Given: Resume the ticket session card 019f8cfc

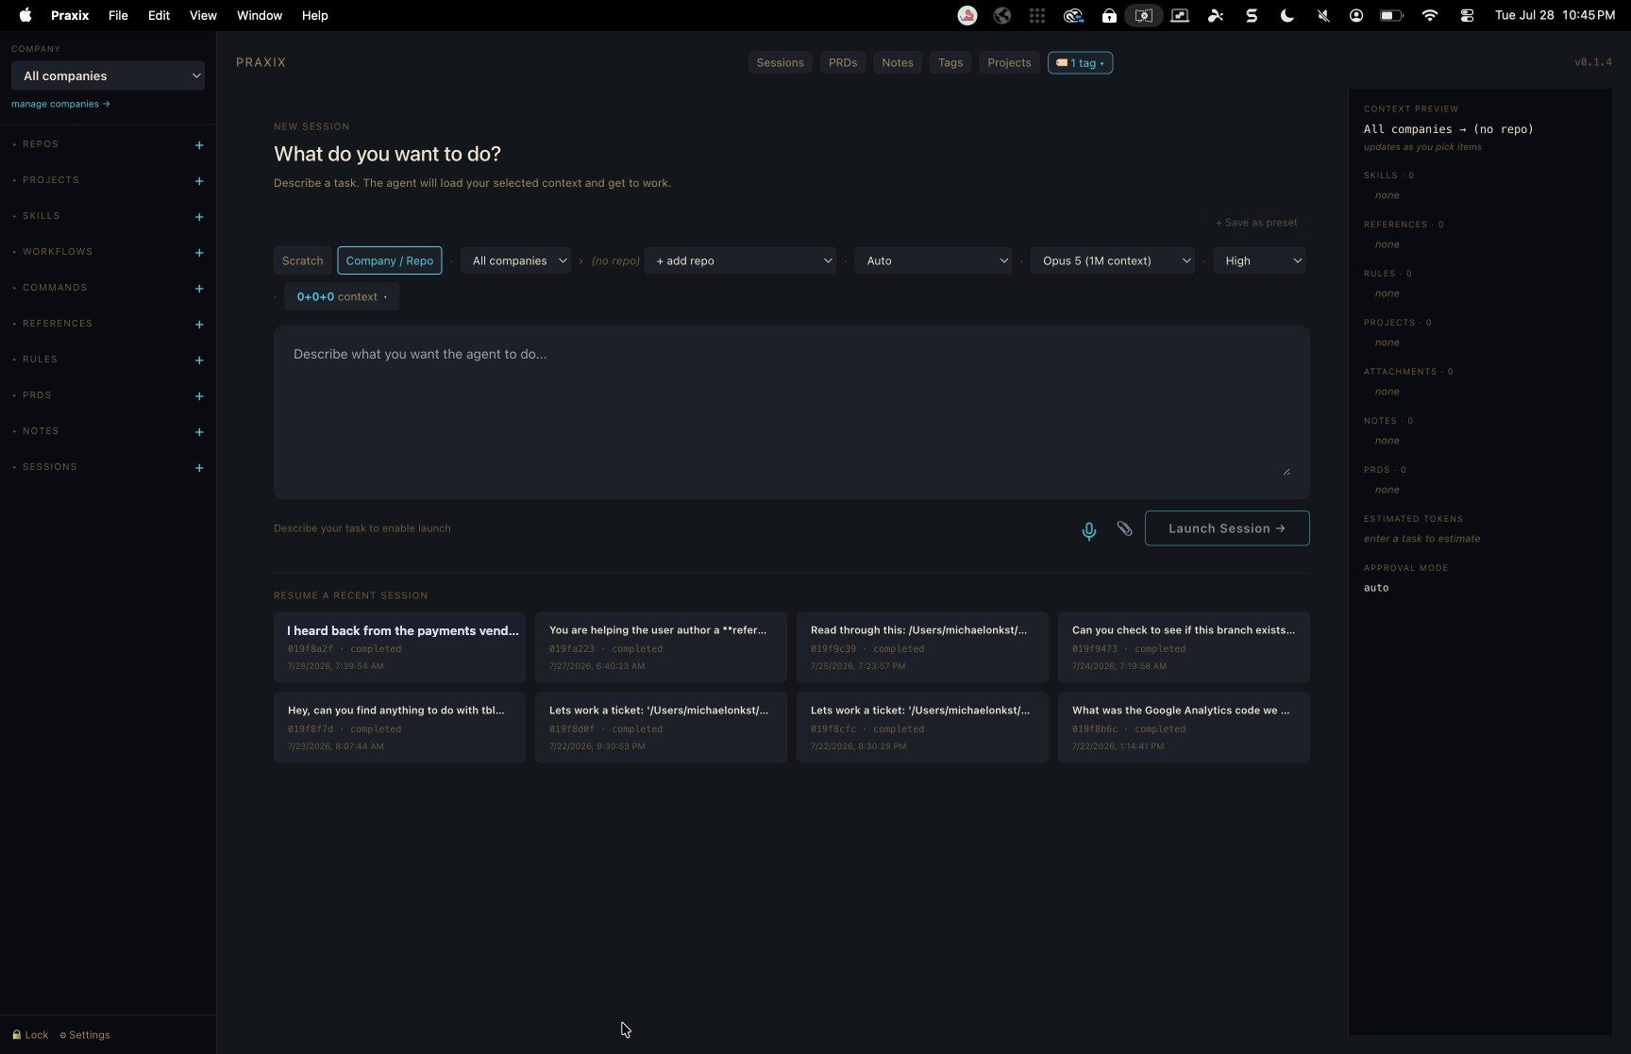Looking at the screenshot, I should 922,728.
